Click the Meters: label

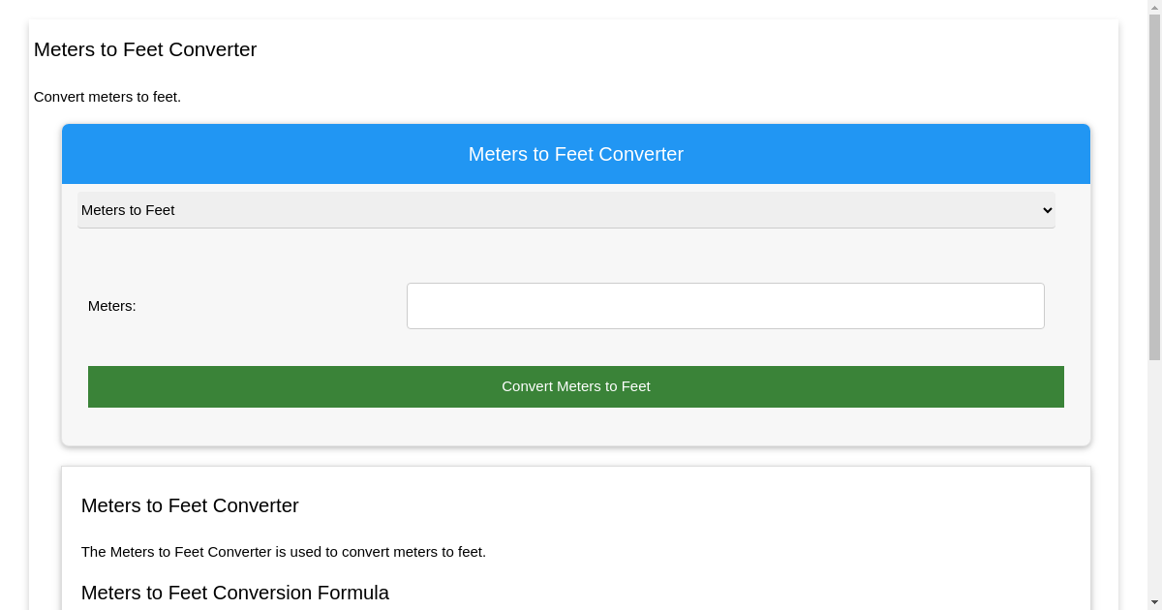(x=111, y=306)
